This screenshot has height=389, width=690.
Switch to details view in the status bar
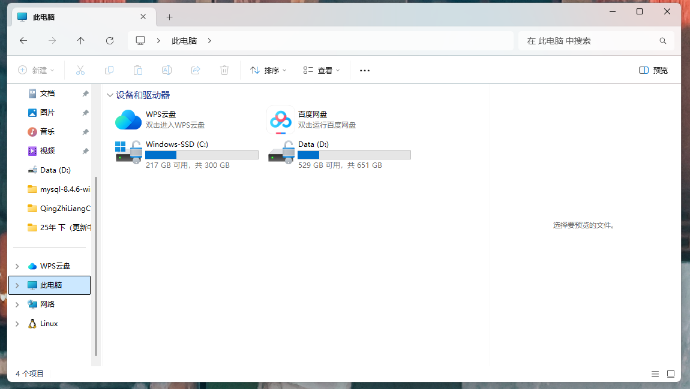[655, 373]
